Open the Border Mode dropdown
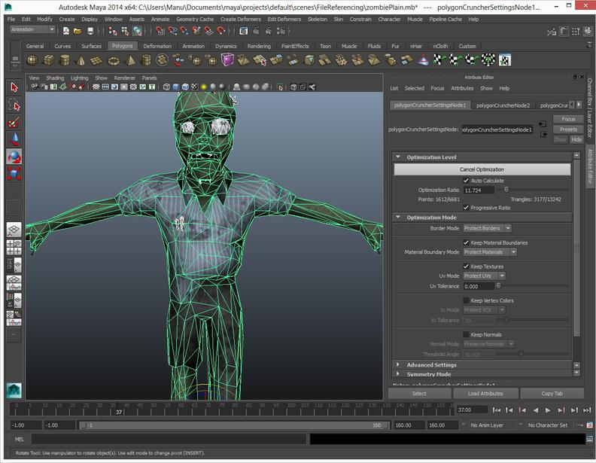This screenshot has width=596, height=463. click(x=487, y=228)
